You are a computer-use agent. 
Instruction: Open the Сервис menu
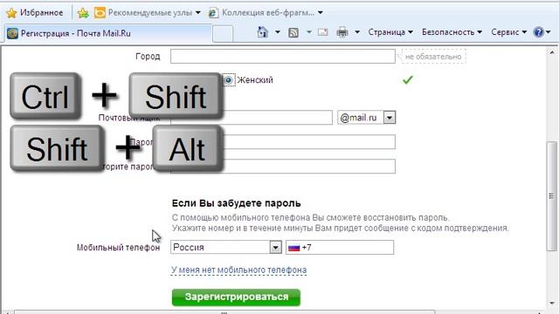508,32
